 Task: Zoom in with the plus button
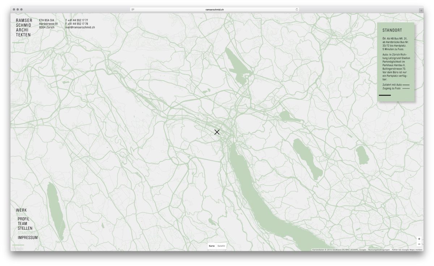pos(419,239)
